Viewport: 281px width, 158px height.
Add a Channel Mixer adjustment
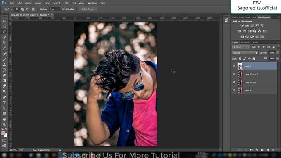point(259,31)
